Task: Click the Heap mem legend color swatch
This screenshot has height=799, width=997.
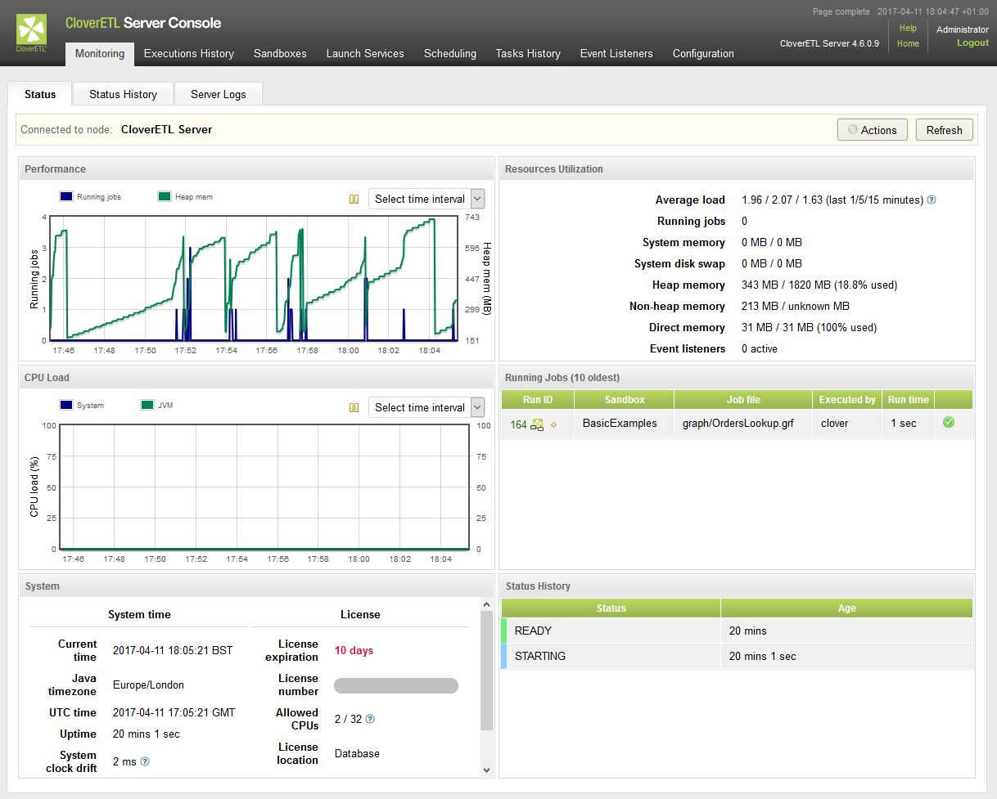Action: [165, 196]
